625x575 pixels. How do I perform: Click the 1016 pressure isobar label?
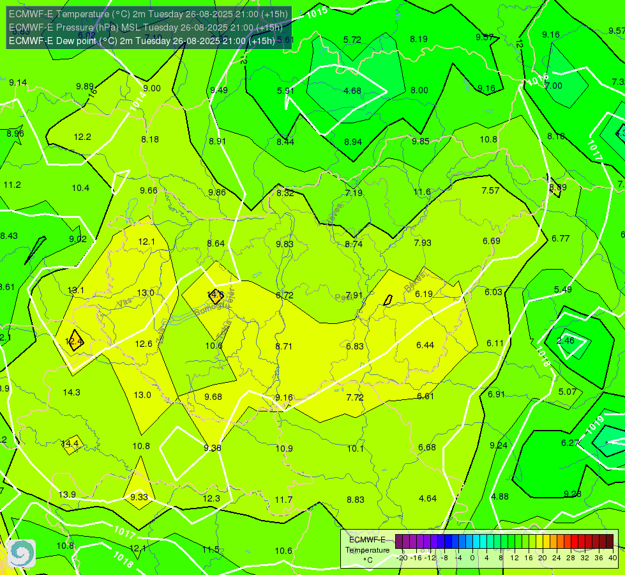pos(539,79)
